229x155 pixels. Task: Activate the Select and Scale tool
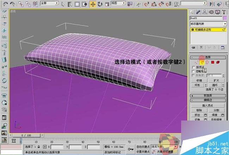click(x=107, y=4)
